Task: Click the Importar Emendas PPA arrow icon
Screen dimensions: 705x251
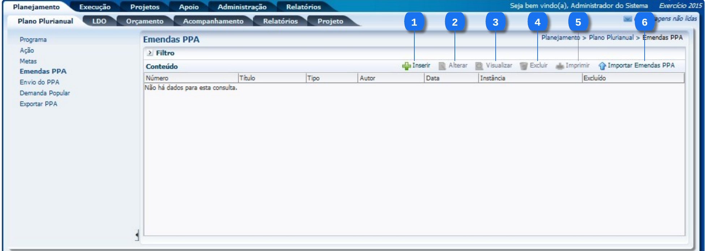Action: (x=602, y=66)
